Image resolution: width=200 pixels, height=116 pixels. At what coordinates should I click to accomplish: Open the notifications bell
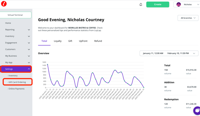tap(141, 4)
